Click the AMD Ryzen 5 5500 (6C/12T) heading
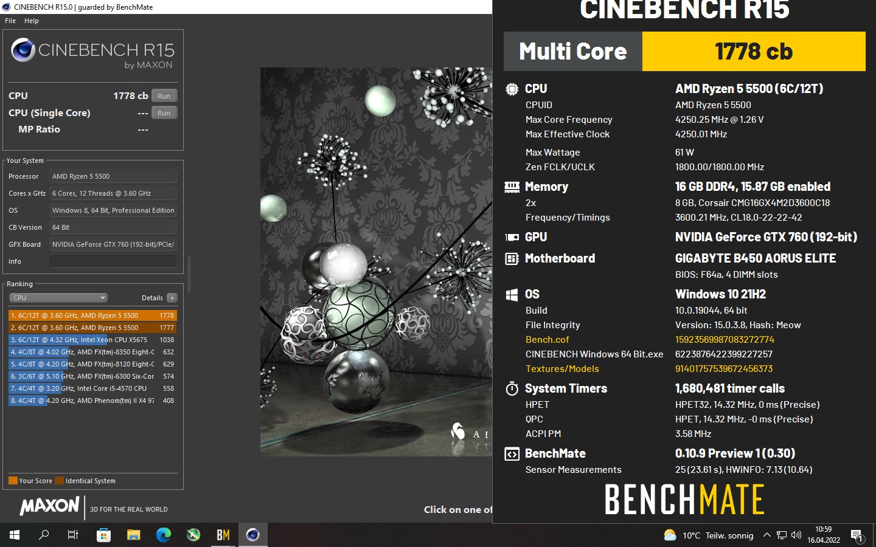 click(749, 89)
